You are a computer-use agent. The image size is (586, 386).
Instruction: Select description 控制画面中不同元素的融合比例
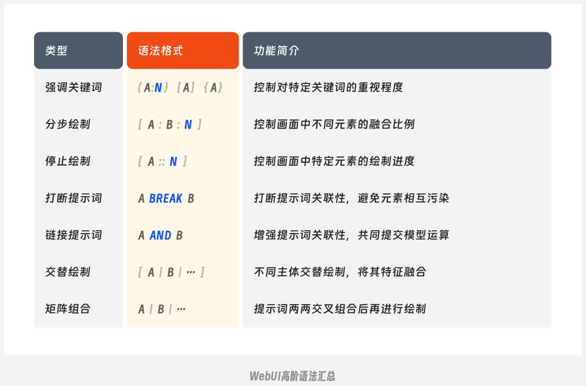pyautogui.click(x=334, y=125)
